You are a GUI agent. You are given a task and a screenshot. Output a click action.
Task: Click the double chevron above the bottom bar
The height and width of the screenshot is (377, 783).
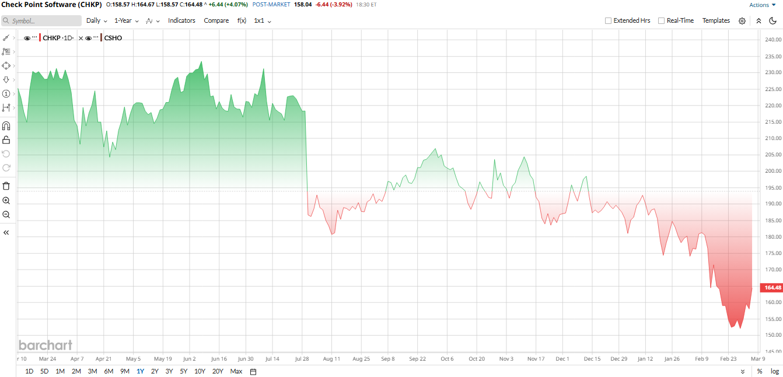tap(743, 371)
